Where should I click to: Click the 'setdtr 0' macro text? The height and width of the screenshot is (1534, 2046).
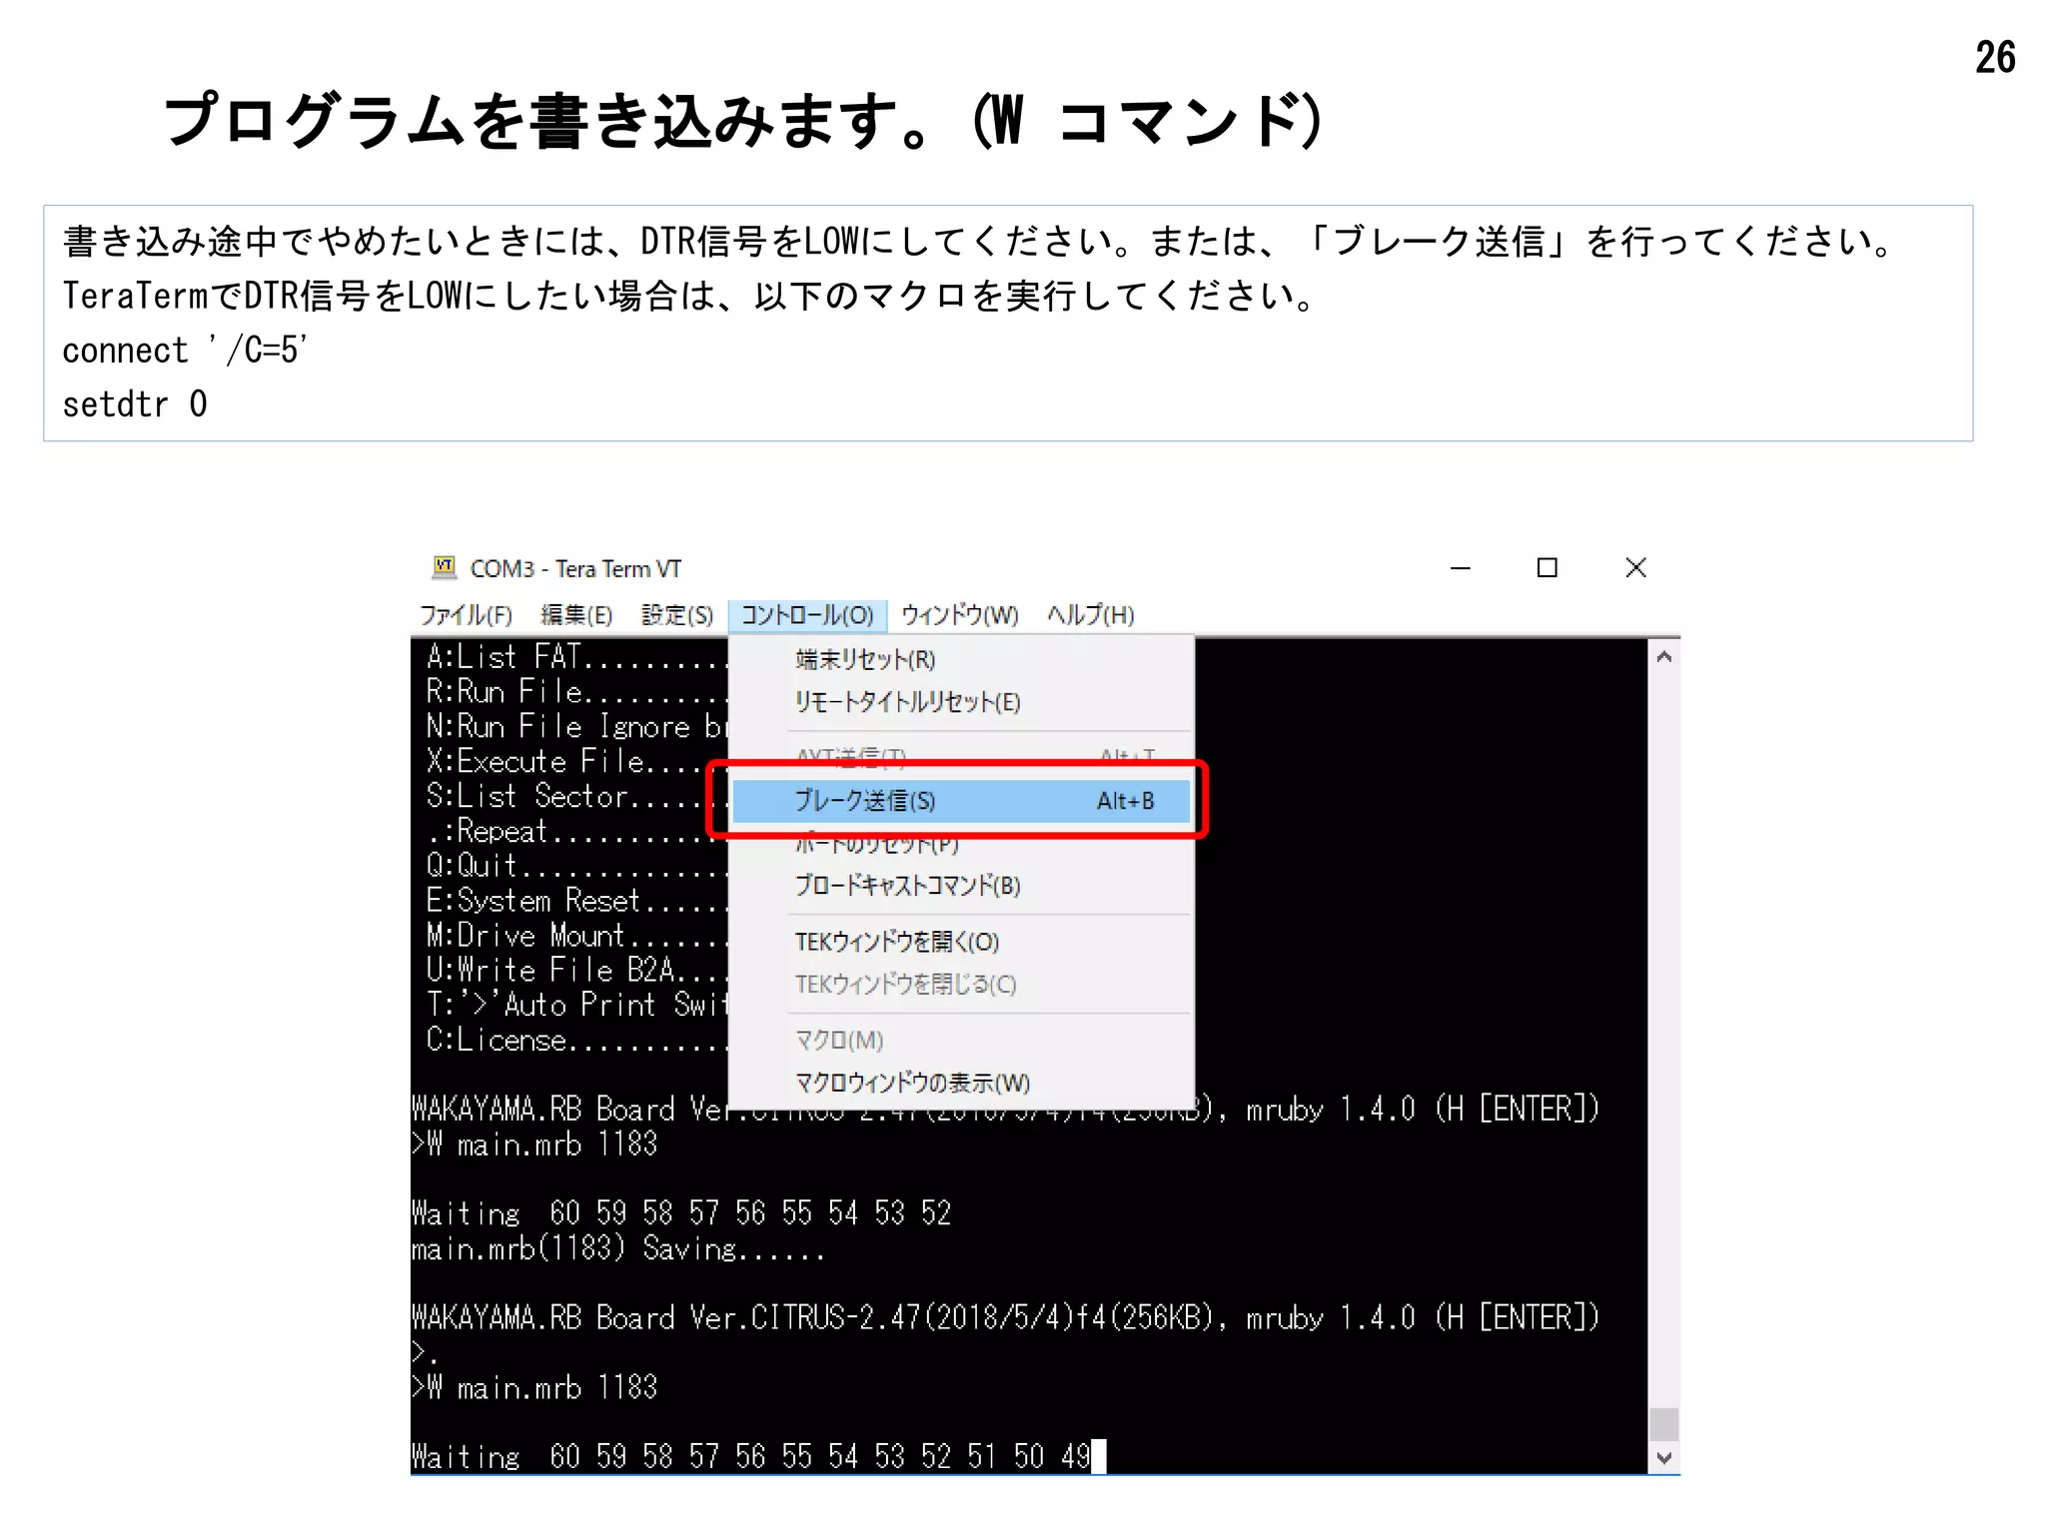[x=135, y=404]
